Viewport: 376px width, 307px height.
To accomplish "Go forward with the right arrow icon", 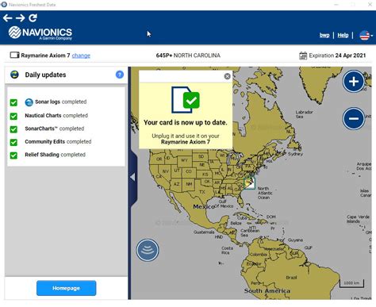I will pos(20,18).
